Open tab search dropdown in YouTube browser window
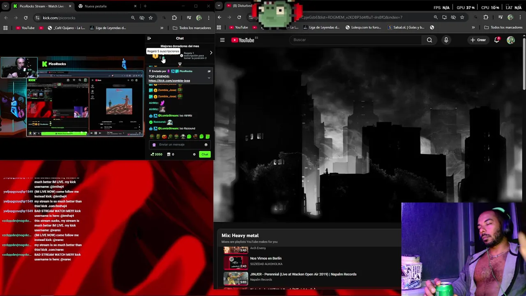The image size is (526, 296). [x=219, y=6]
